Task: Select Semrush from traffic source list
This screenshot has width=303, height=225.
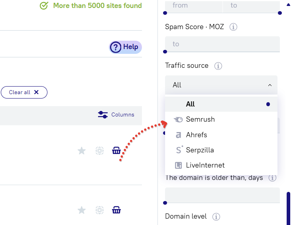Action: [x=200, y=119]
